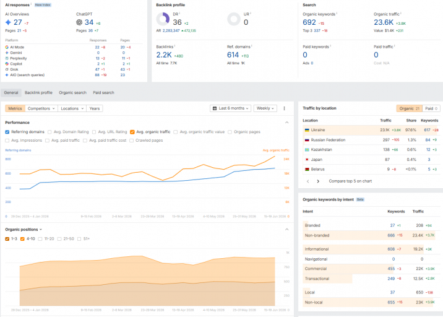443x317 pixels.
Task: Open the AR 2,283,347 rank link
Action: point(171,30)
